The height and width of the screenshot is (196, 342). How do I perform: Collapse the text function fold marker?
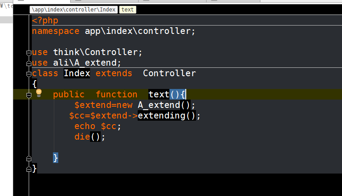coord(29,95)
